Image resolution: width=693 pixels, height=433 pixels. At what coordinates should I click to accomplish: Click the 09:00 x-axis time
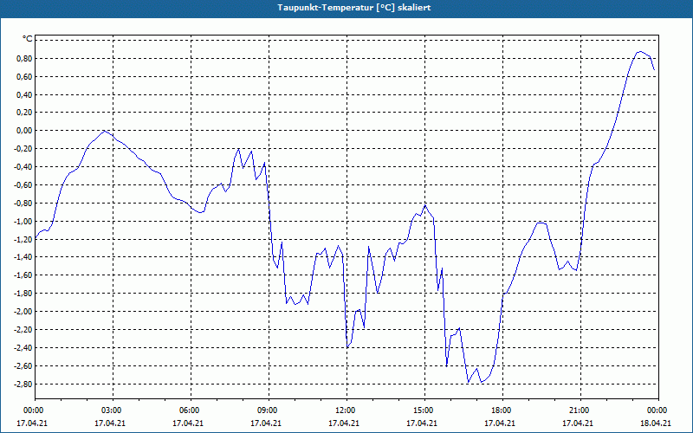coord(269,410)
